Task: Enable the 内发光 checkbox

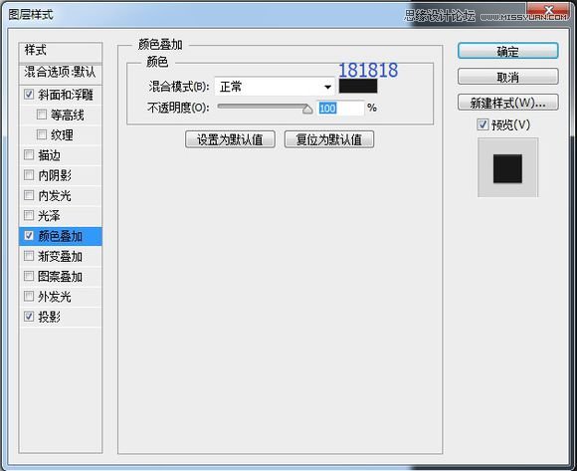Action: click(x=29, y=195)
